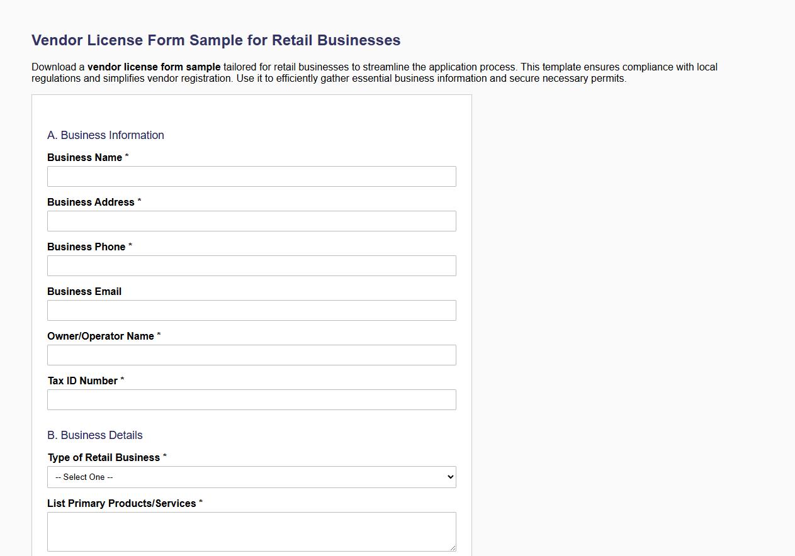Click the section heading A. Business Information

(x=105, y=135)
